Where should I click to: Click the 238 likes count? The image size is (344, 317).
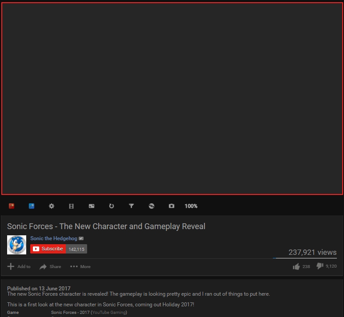[x=306, y=266]
